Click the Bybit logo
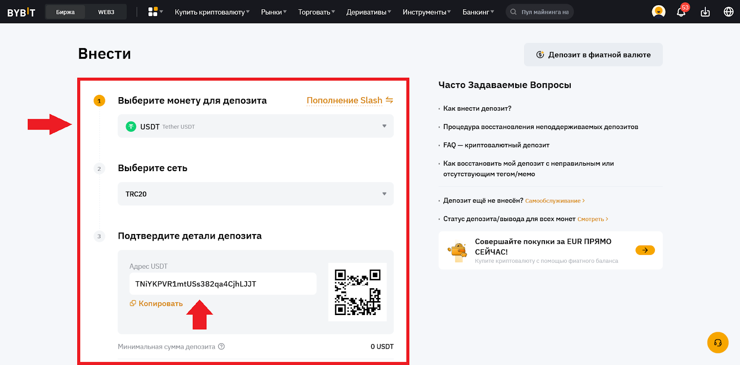Viewport: 740px width, 365px height. [x=21, y=12]
